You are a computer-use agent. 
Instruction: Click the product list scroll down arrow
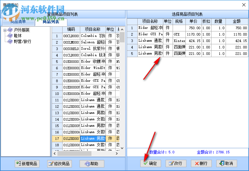click(122, 148)
